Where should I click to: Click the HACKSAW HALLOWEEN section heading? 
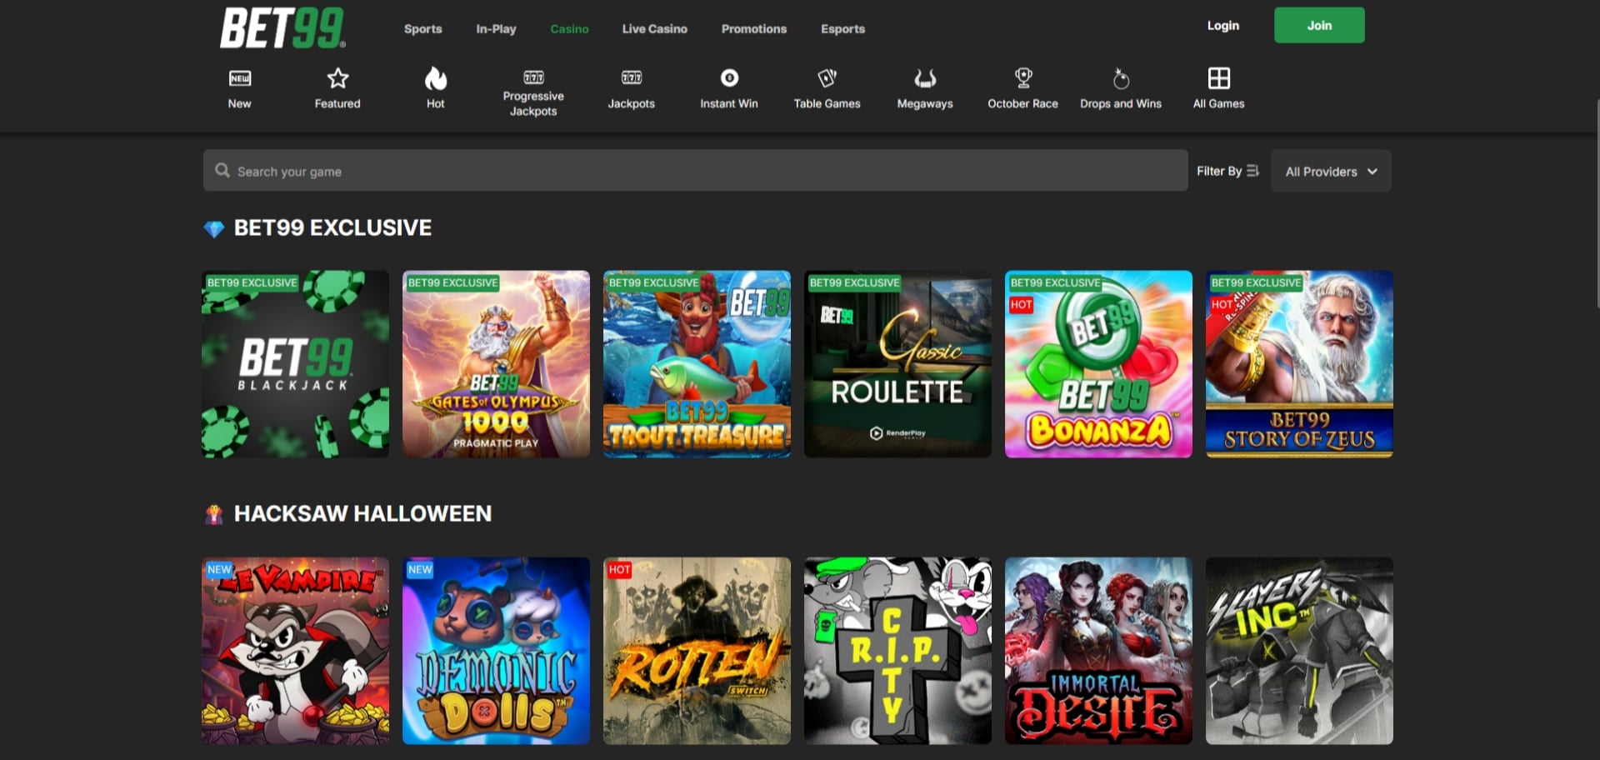pyautogui.click(x=362, y=513)
